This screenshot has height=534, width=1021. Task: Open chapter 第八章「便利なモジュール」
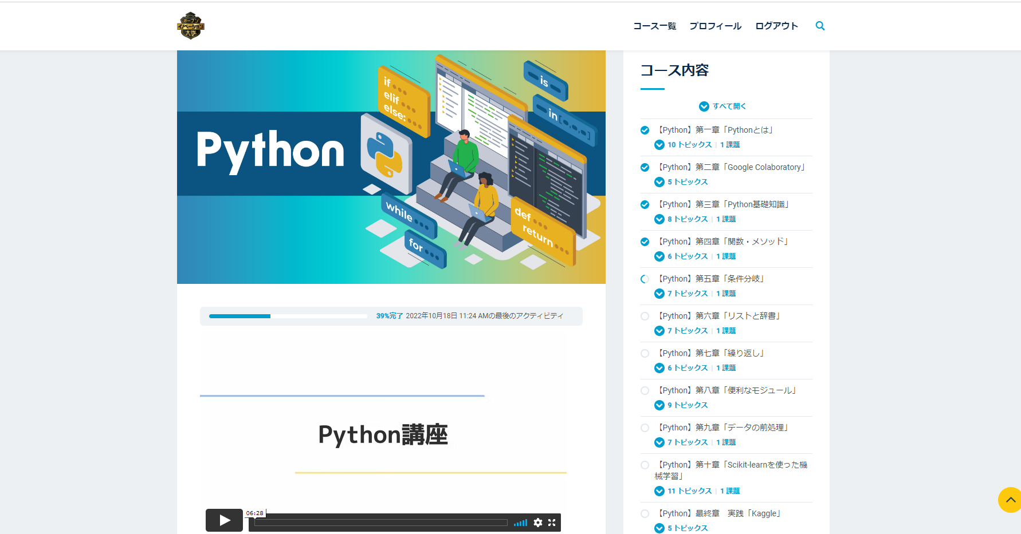click(727, 390)
